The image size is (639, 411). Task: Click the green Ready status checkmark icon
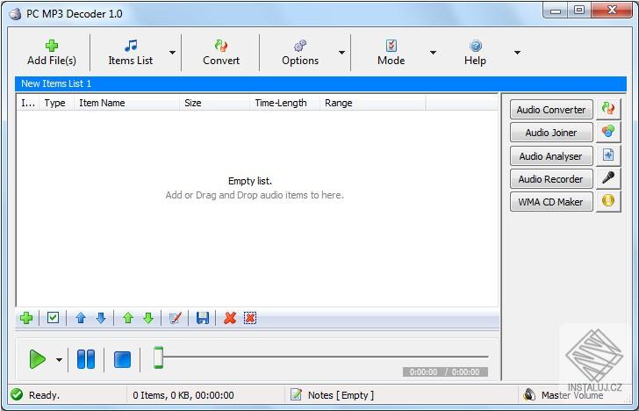coord(17,394)
